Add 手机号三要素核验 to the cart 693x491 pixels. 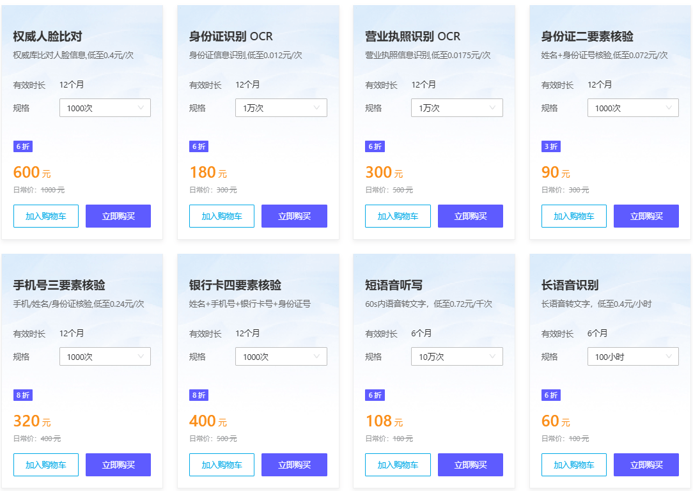pyautogui.click(x=45, y=465)
